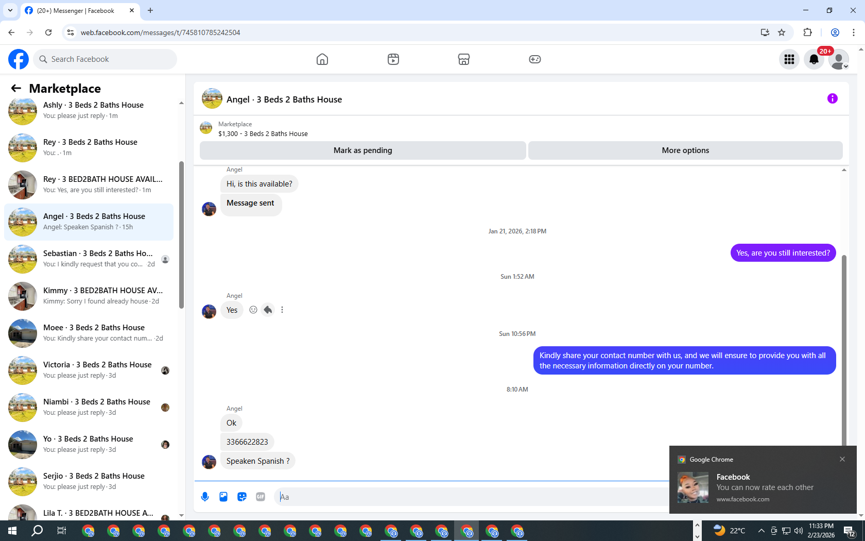
Task: View site information icon
Action: click(71, 32)
